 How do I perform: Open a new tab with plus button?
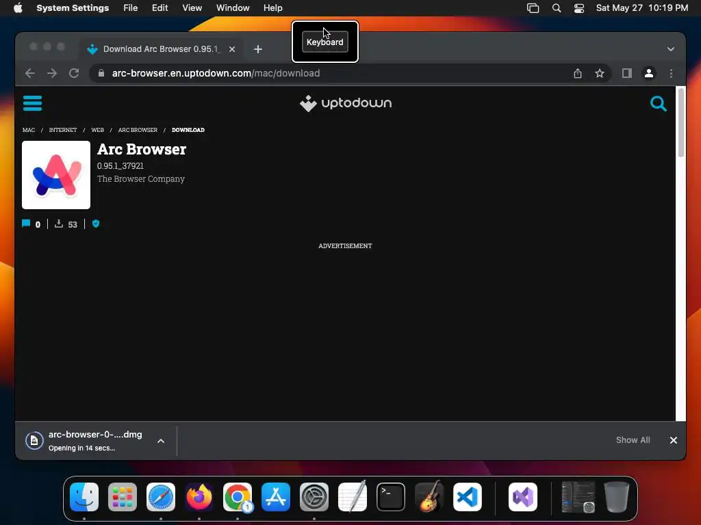point(258,49)
